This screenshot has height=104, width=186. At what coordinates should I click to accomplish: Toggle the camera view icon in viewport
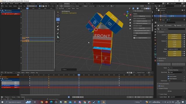[130, 26]
